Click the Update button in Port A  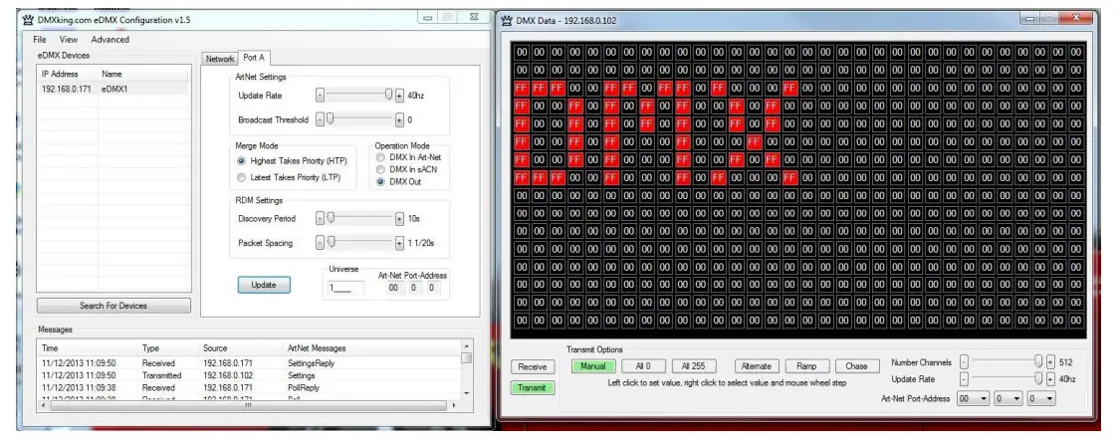[x=264, y=285]
